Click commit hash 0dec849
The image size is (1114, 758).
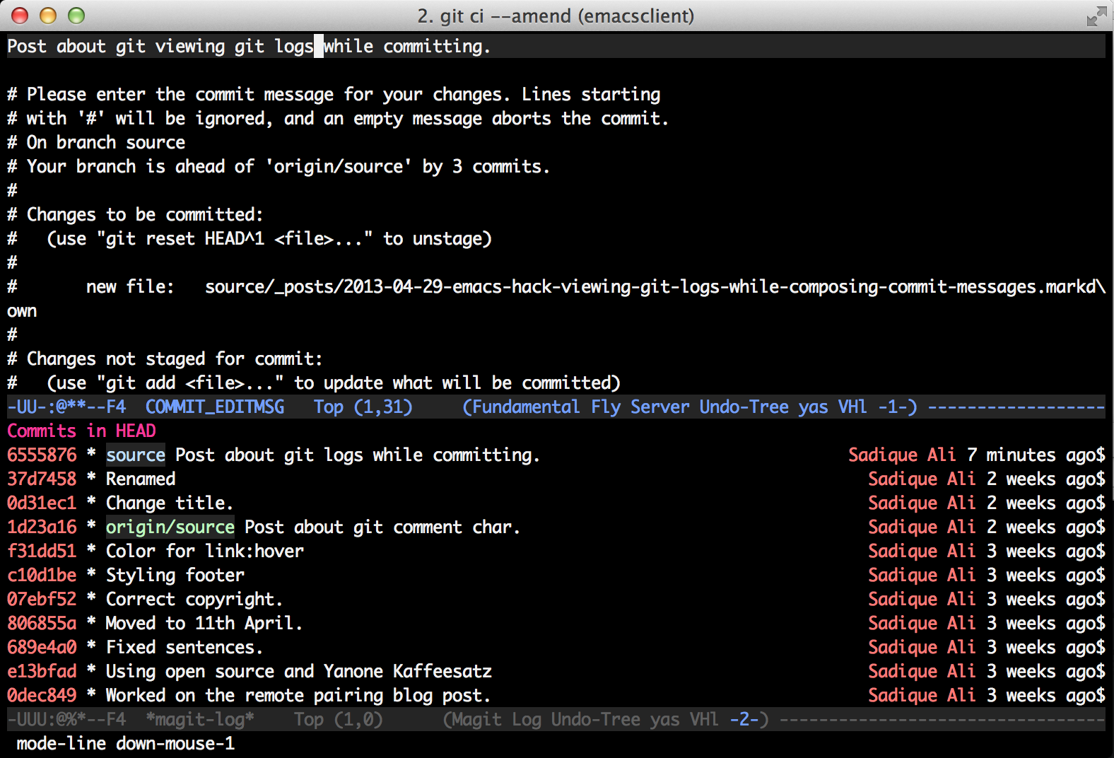coord(42,695)
